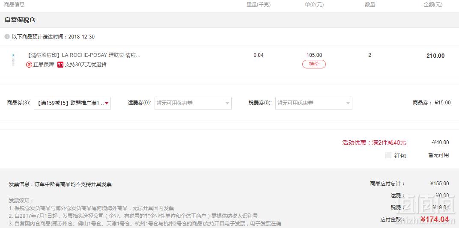459x228 pixels.
Task: Click the 活动优惠：满2件减40元 promotion text
Action: (374, 142)
